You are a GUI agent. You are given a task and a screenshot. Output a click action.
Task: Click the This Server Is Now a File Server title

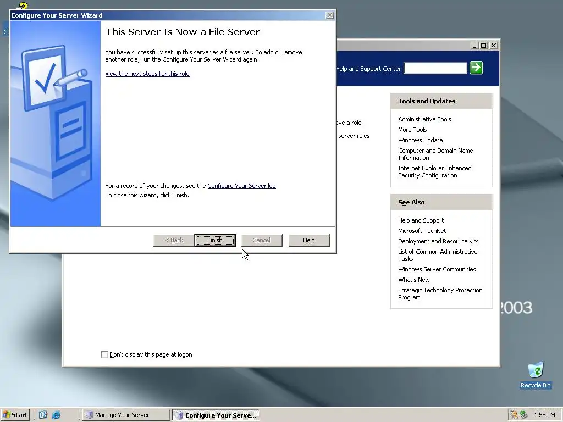183,32
